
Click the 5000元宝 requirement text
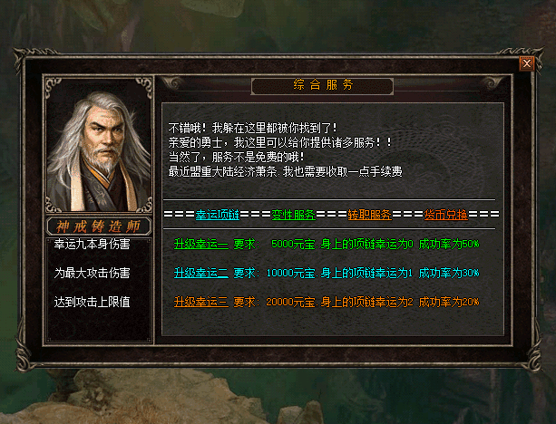tap(293, 244)
